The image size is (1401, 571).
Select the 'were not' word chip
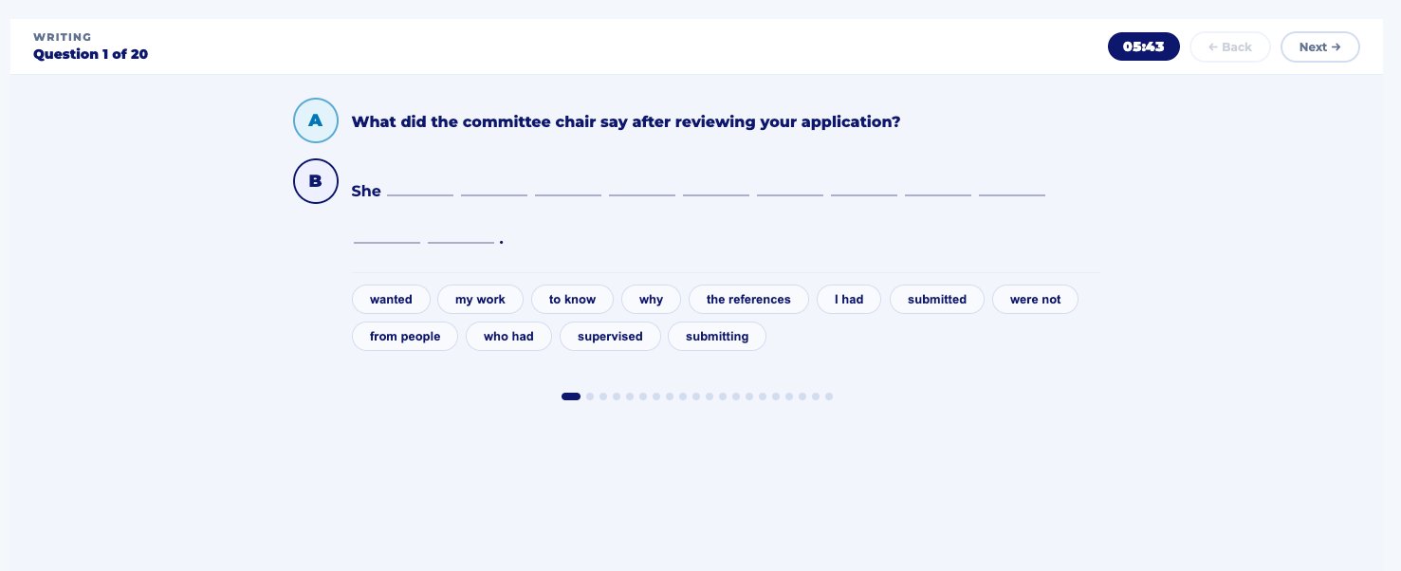[x=1035, y=300]
